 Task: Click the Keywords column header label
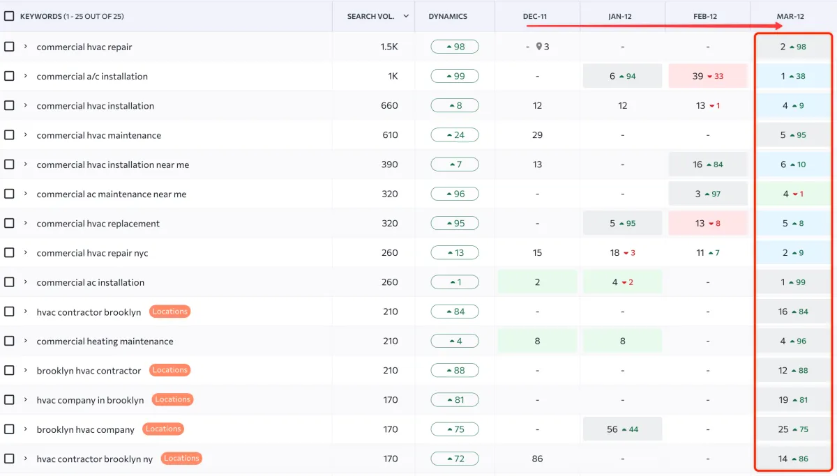40,16
